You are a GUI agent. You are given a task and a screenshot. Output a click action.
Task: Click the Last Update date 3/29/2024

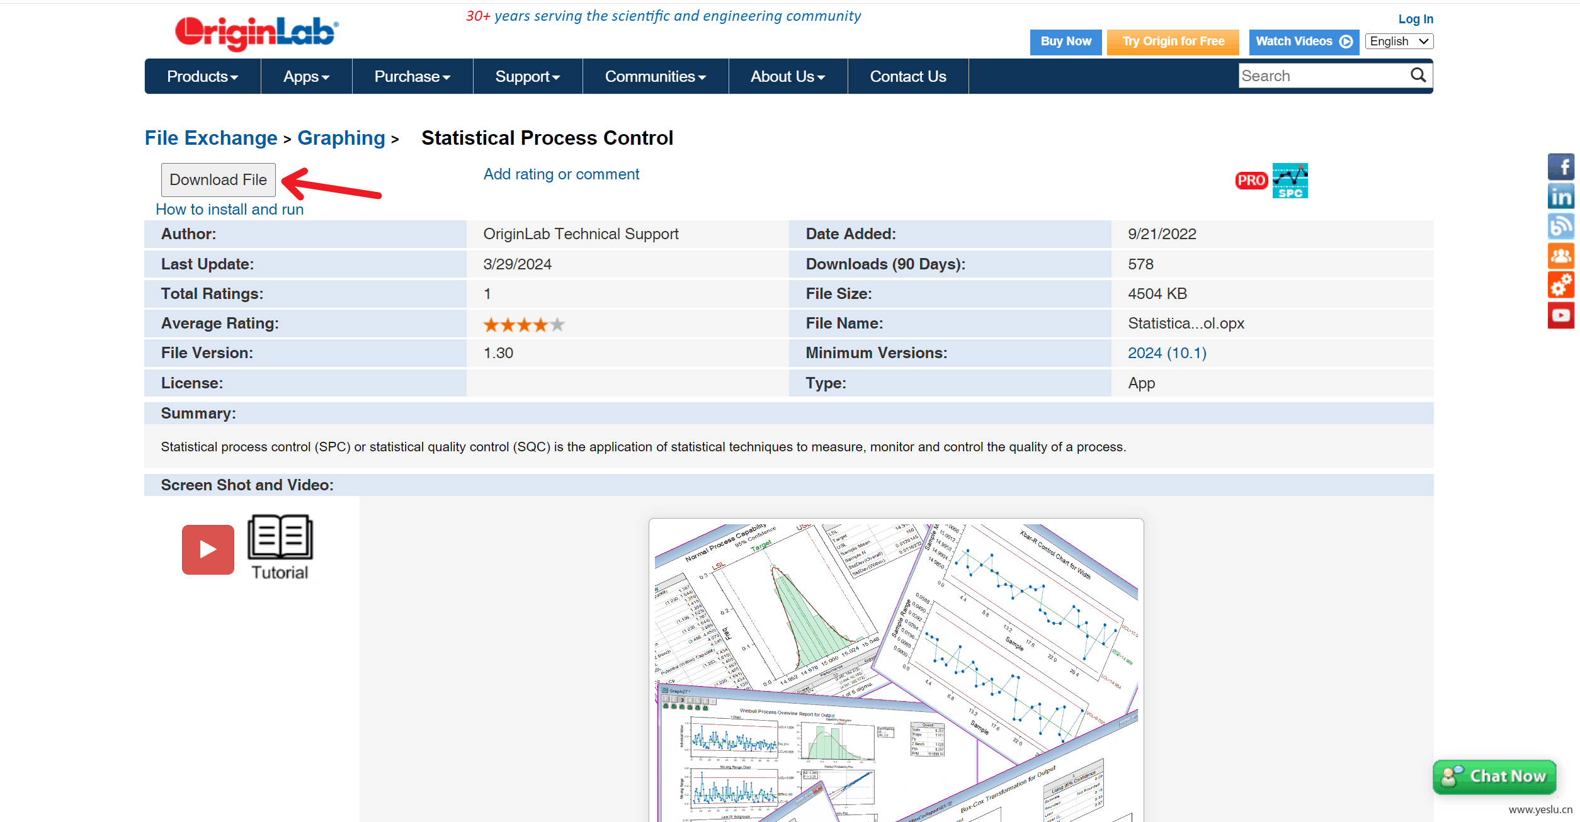point(517,264)
